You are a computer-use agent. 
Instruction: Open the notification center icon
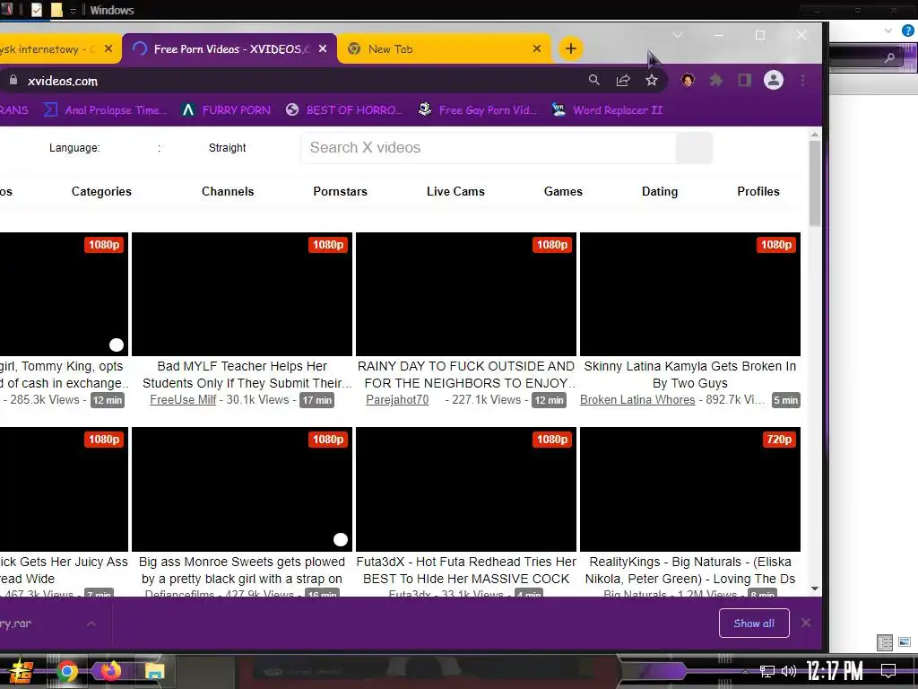pos(888,671)
